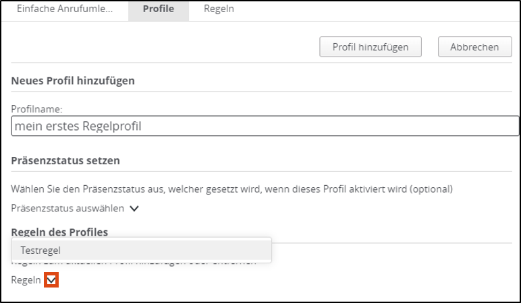521x303 pixels.
Task: Click the word Regelprofil inside the name field
Action: pyautogui.click(x=108, y=126)
